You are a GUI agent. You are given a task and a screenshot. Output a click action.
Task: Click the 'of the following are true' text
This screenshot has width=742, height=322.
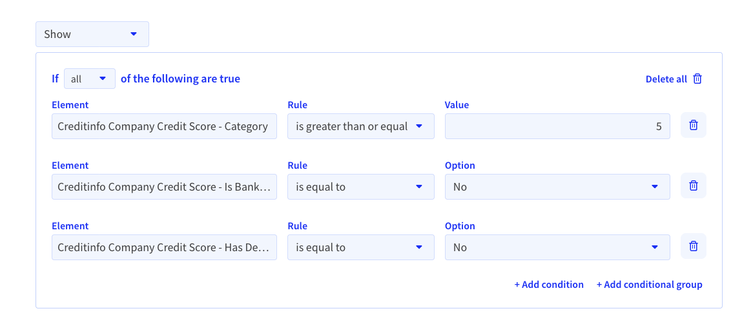[180, 79]
